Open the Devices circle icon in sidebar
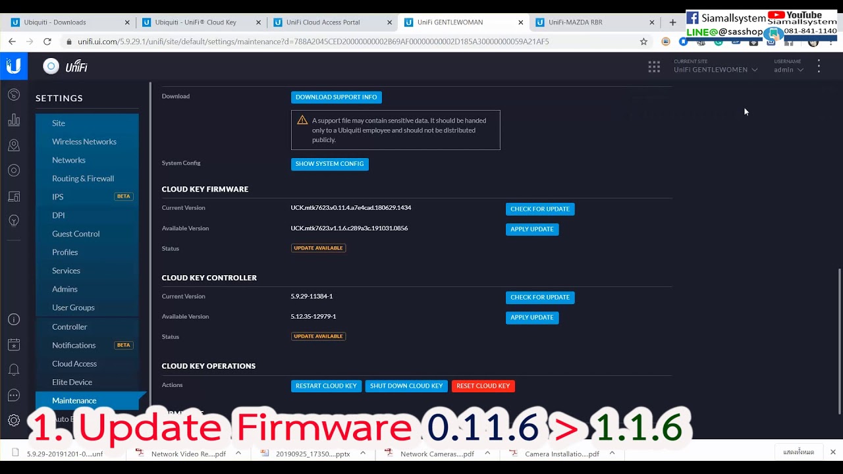 pyautogui.click(x=14, y=171)
